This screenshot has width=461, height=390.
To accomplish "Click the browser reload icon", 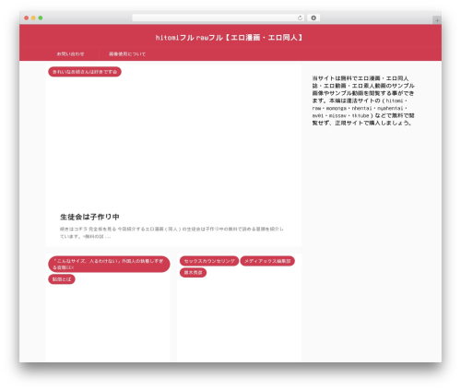I will 300,18.
